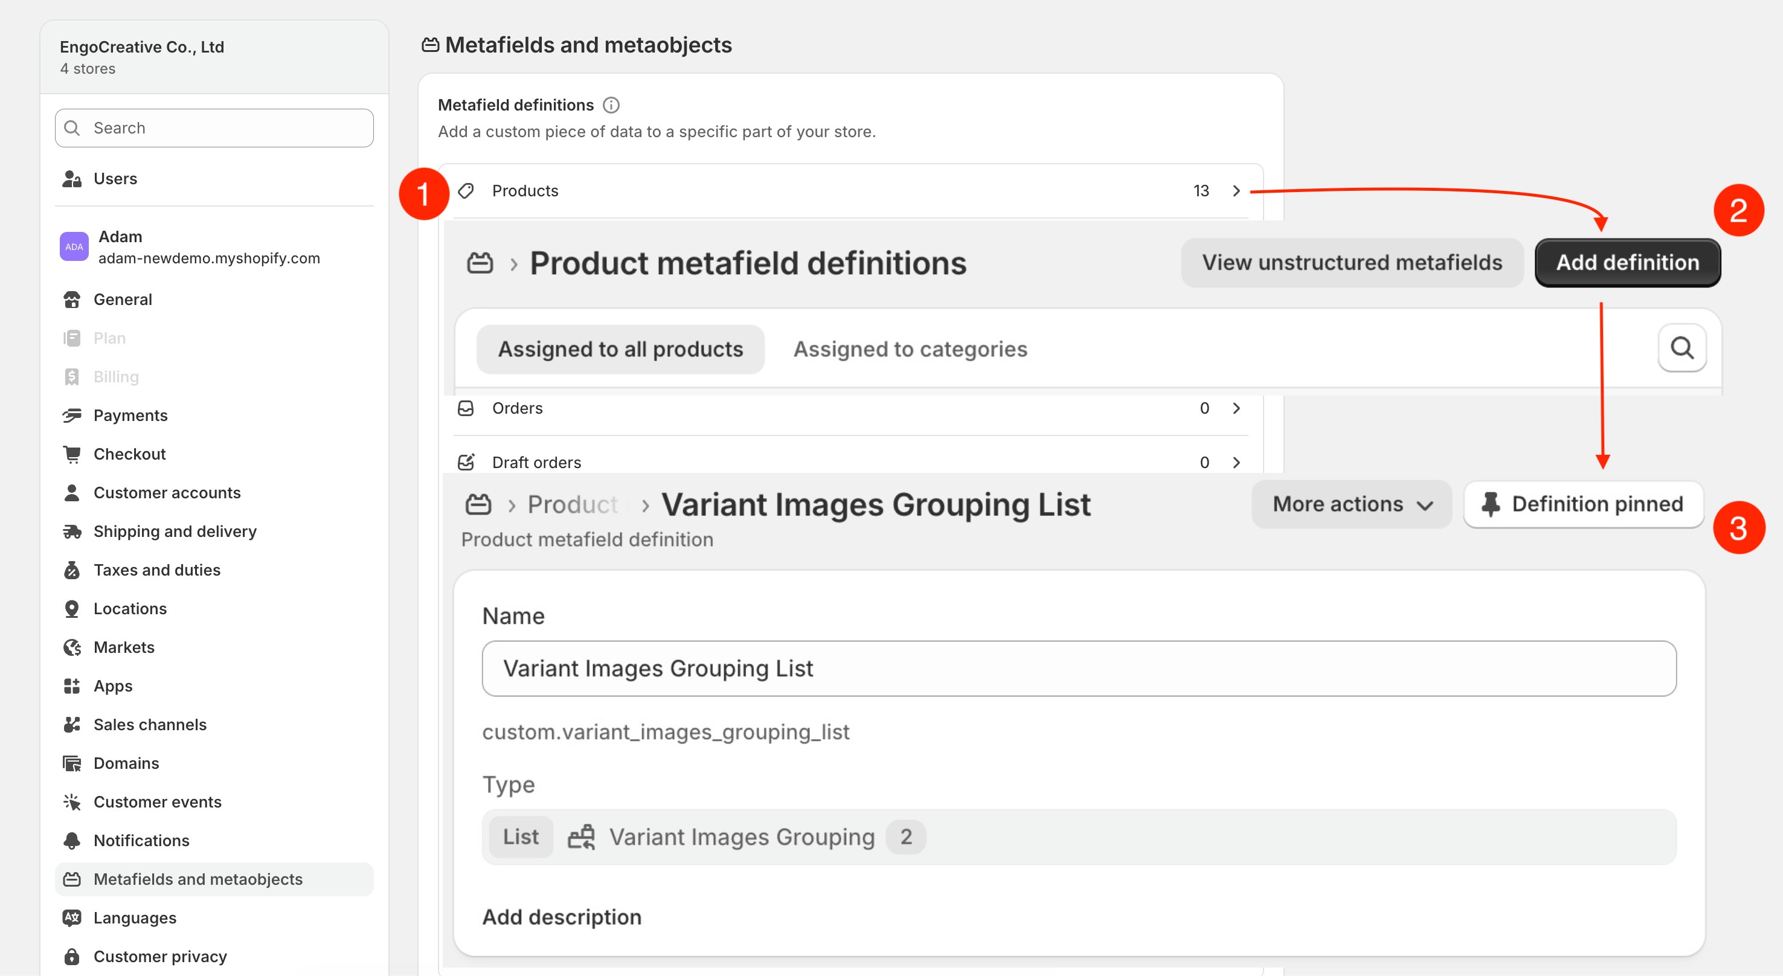Click the Orders row label

coord(517,408)
